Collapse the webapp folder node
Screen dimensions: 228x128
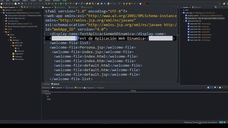(x=9, y=40)
